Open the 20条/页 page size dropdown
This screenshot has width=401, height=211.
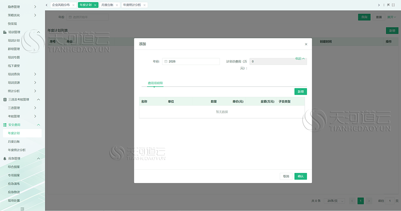point(334,201)
